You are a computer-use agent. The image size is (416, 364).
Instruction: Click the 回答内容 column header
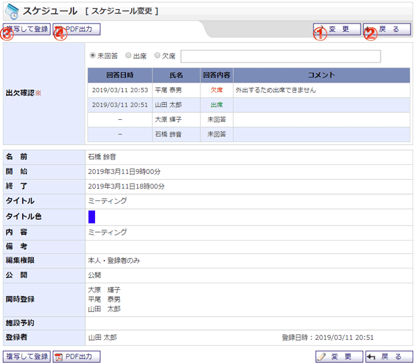[216, 75]
